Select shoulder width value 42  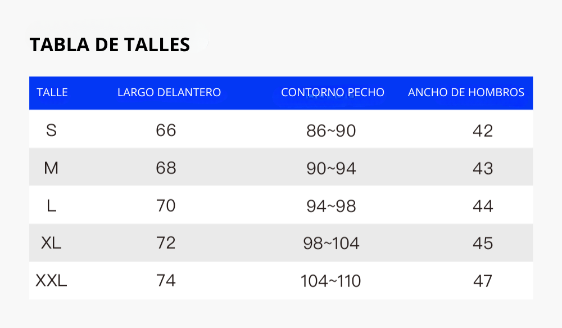click(483, 131)
